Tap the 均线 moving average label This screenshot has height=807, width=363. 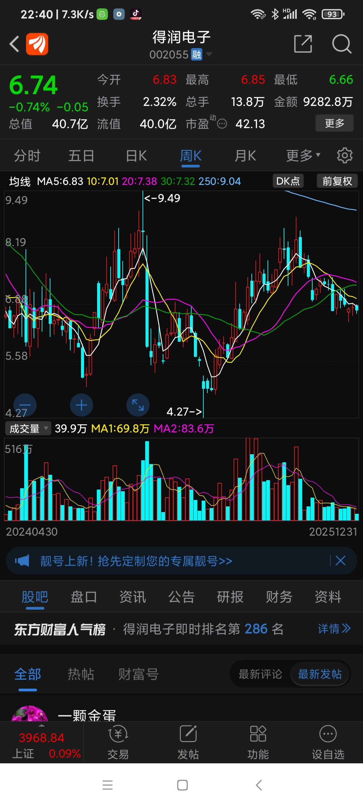click(19, 181)
